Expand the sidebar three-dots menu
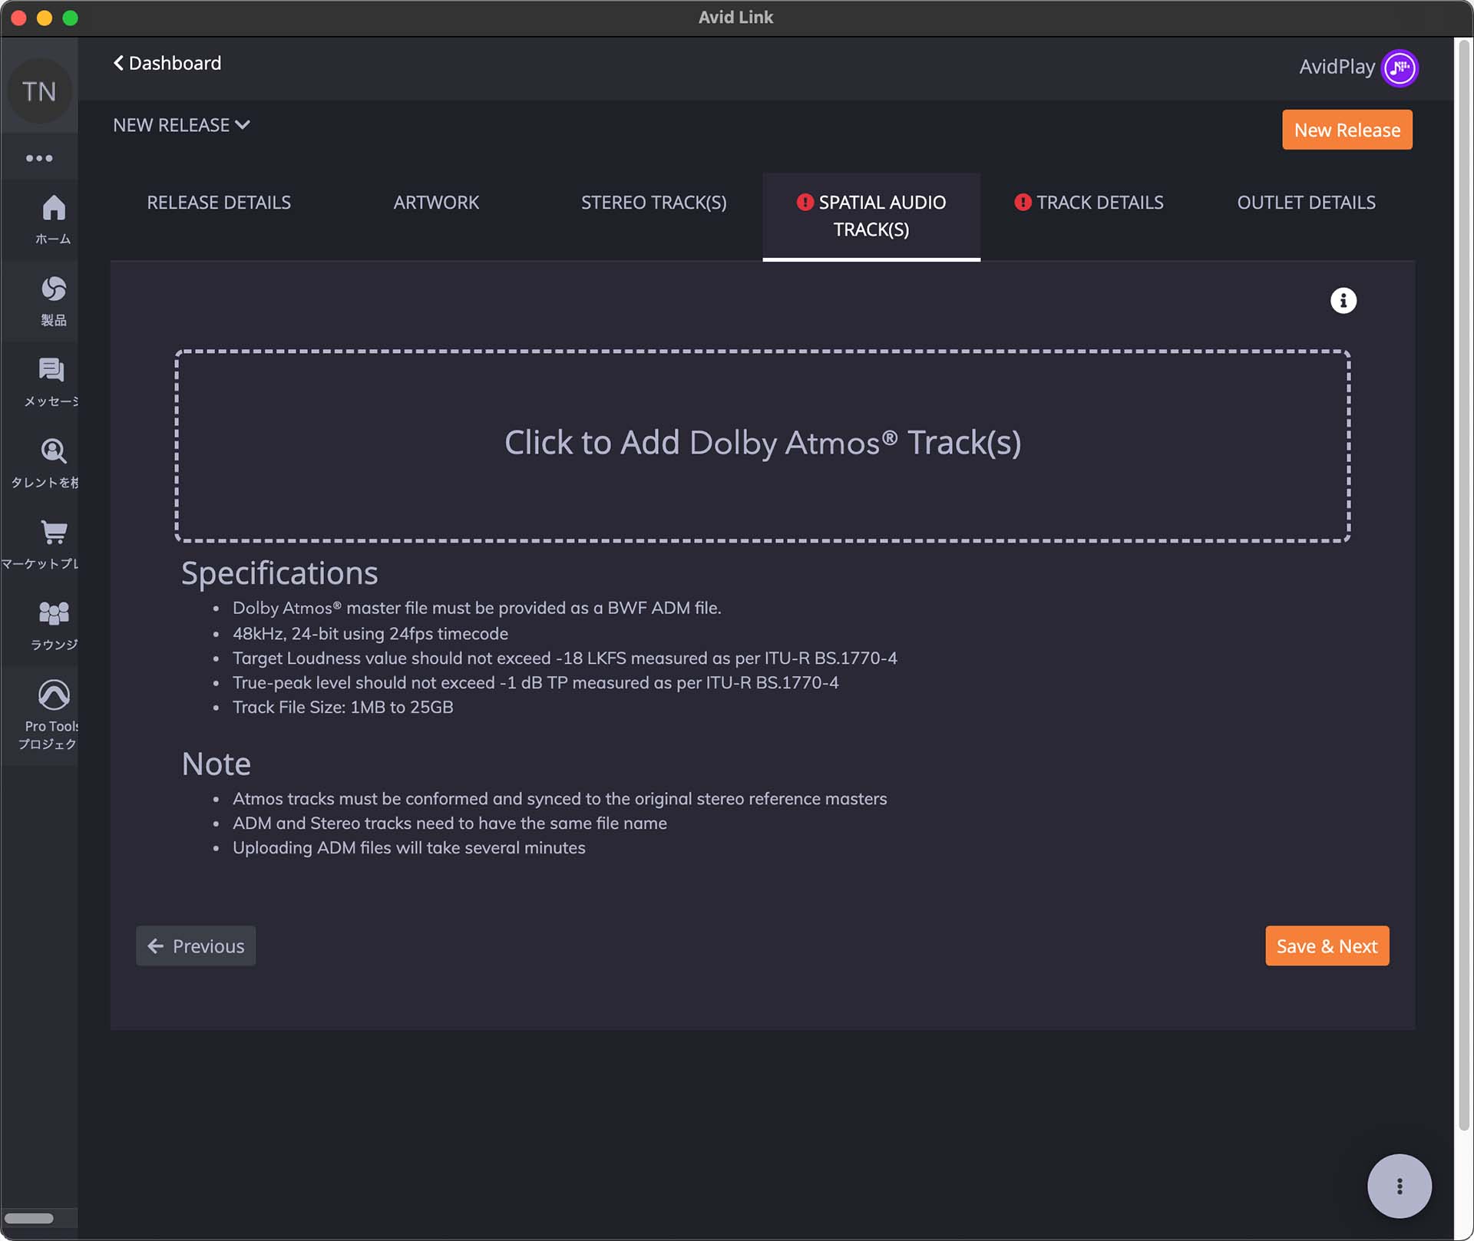Viewport: 1474px width, 1241px height. point(39,159)
